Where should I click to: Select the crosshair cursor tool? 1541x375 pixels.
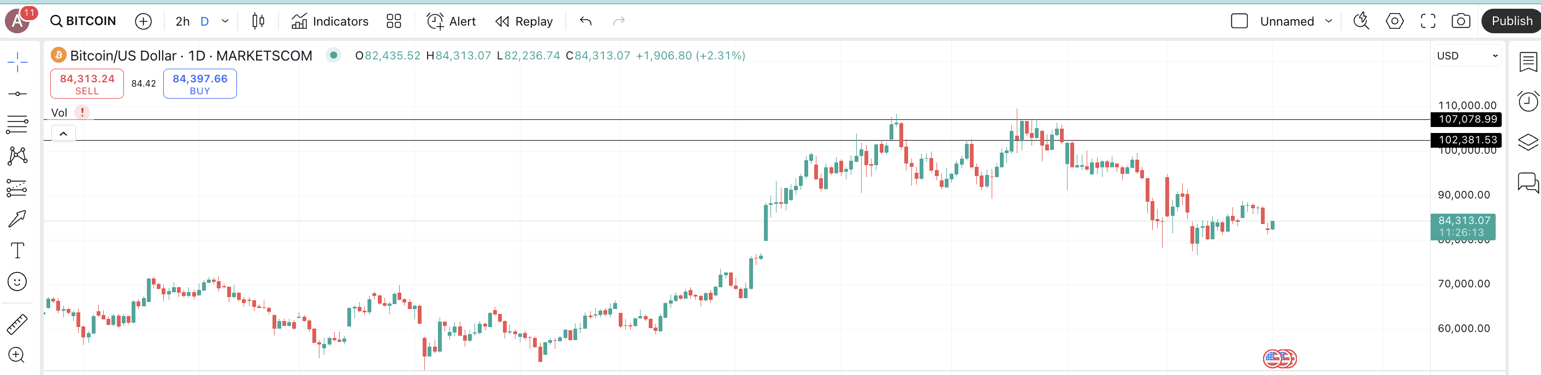(17, 62)
